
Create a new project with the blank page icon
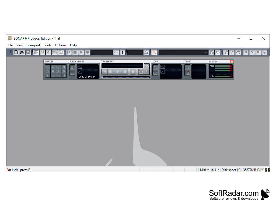click(16, 52)
